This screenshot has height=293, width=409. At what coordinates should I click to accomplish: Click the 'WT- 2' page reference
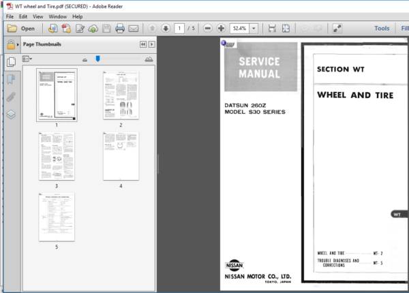[x=378, y=253]
